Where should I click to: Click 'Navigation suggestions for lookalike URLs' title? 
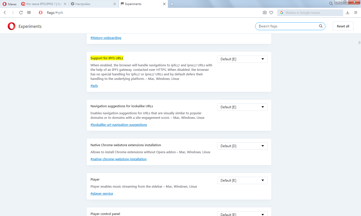tap(122, 106)
